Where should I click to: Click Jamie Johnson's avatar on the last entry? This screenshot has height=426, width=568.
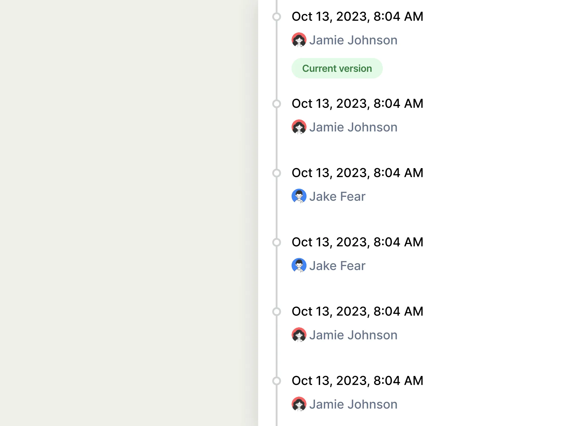click(x=299, y=404)
